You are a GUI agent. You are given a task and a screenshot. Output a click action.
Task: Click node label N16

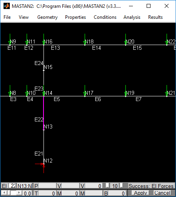(48, 42)
